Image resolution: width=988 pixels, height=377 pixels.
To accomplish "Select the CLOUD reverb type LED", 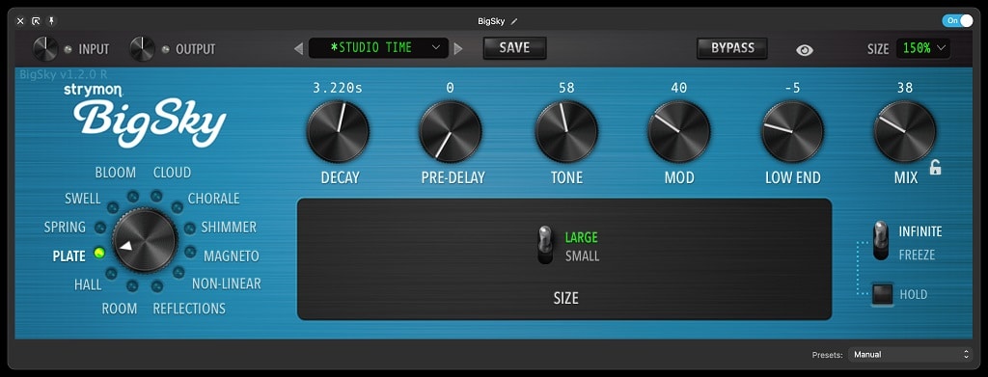I will click(156, 196).
